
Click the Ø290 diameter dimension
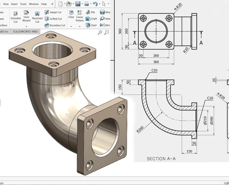click(x=212, y=121)
